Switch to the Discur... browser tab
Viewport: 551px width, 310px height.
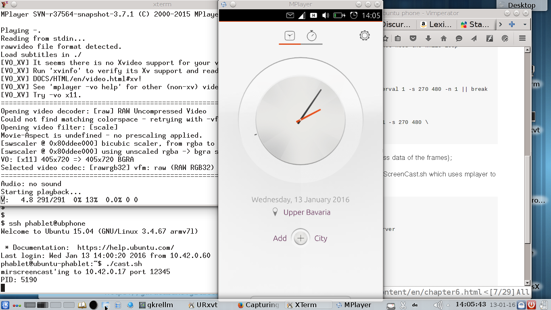[x=399, y=24]
